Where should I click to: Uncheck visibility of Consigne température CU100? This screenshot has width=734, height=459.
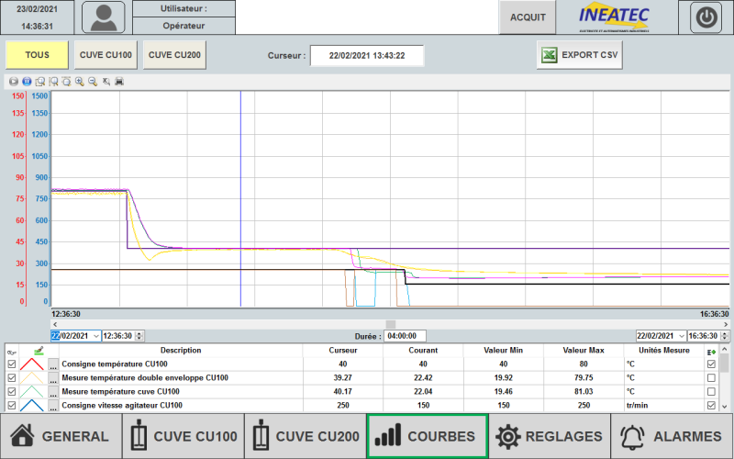coord(12,364)
